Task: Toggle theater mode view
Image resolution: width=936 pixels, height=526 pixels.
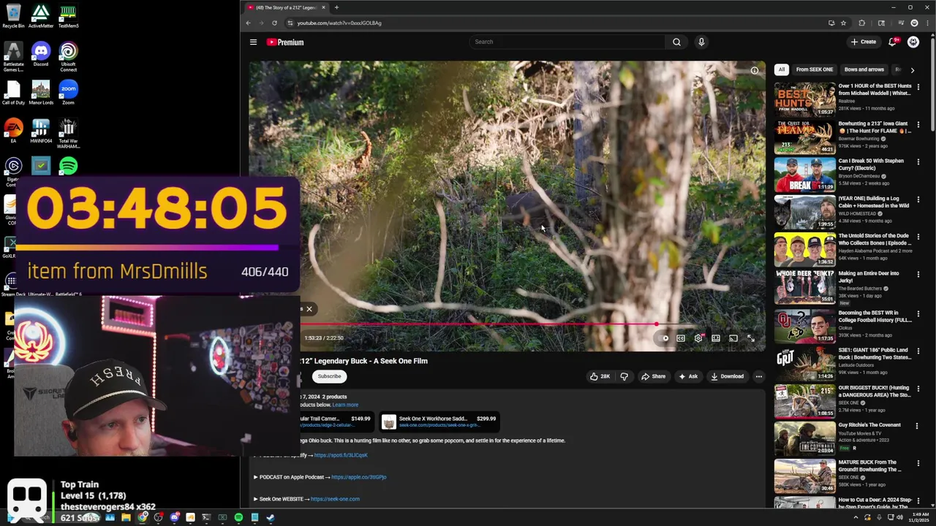Action: [716, 338]
